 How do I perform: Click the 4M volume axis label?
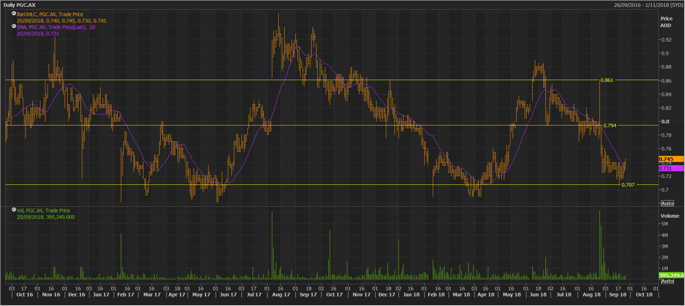[x=664, y=235]
